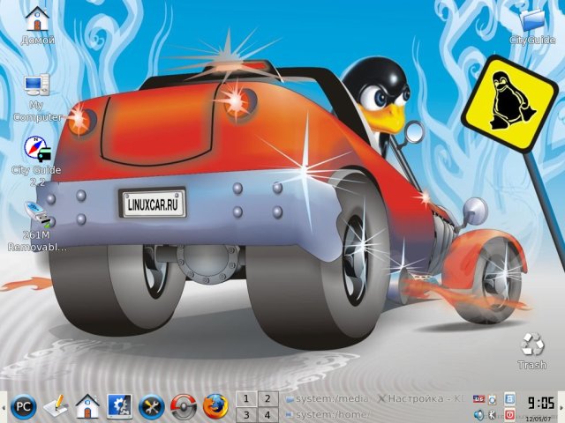Launch the text editor with pencil icon

pyautogui.click(x=55, y=406)
